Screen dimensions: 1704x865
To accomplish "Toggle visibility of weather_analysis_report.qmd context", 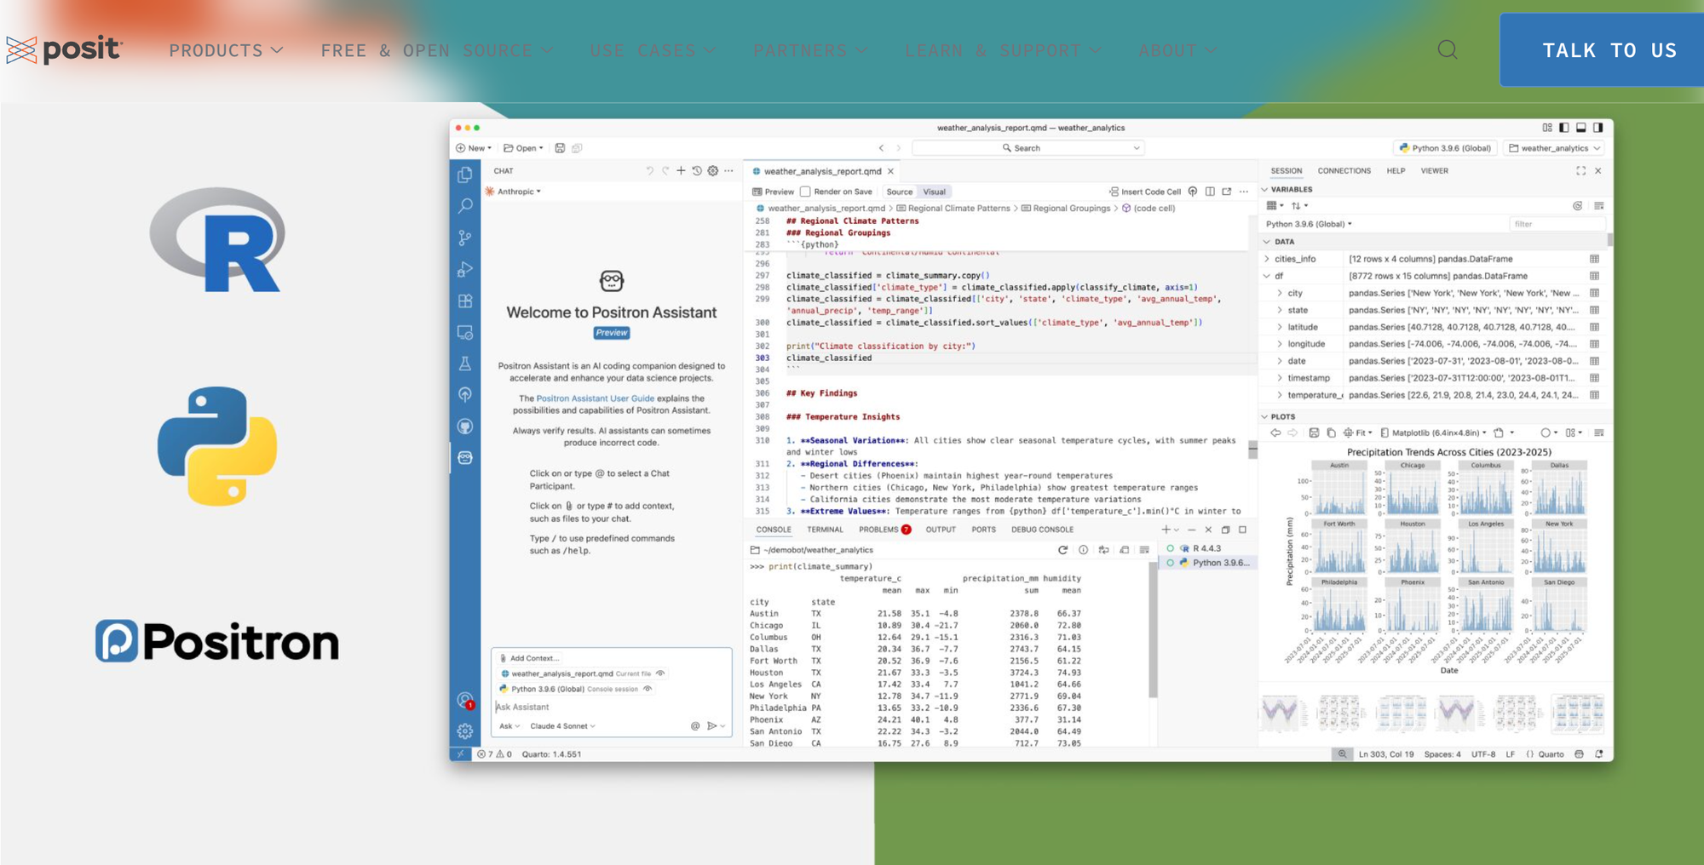I will tap(660, 673).
